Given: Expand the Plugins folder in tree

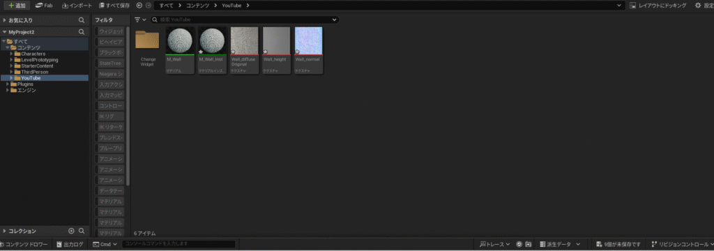Looking at the screenshot, I should click(8, 84).
